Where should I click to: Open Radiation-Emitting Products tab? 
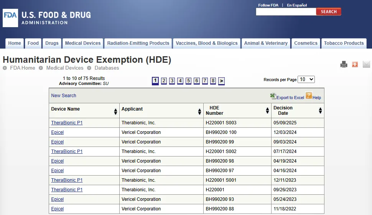pyautogui.click(x=138, y=43)
